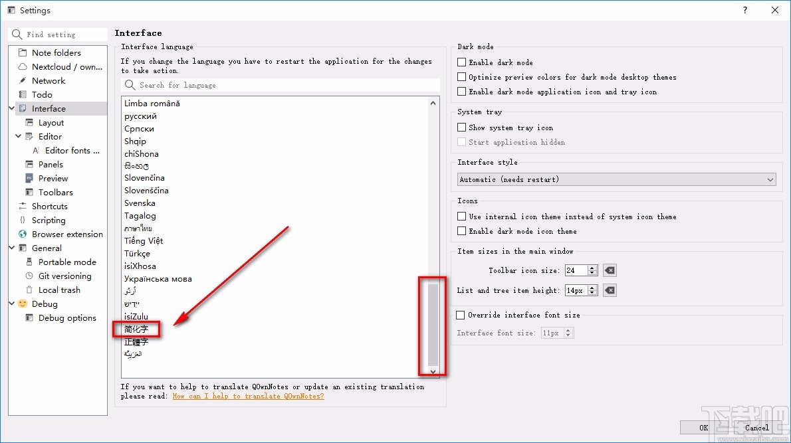
Task: Click the Browser extension globe icon
Action: 22,234
